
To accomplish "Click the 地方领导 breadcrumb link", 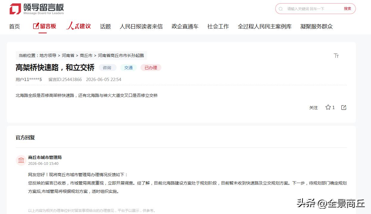I will 48,55.
